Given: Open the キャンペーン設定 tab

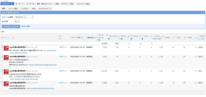Looking at the screenshot, I should click(83, 4).
